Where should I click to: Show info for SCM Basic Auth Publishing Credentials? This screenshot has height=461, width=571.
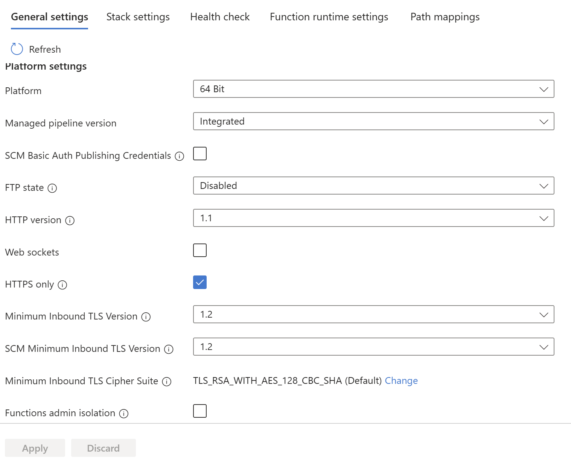tap(180, 156)
